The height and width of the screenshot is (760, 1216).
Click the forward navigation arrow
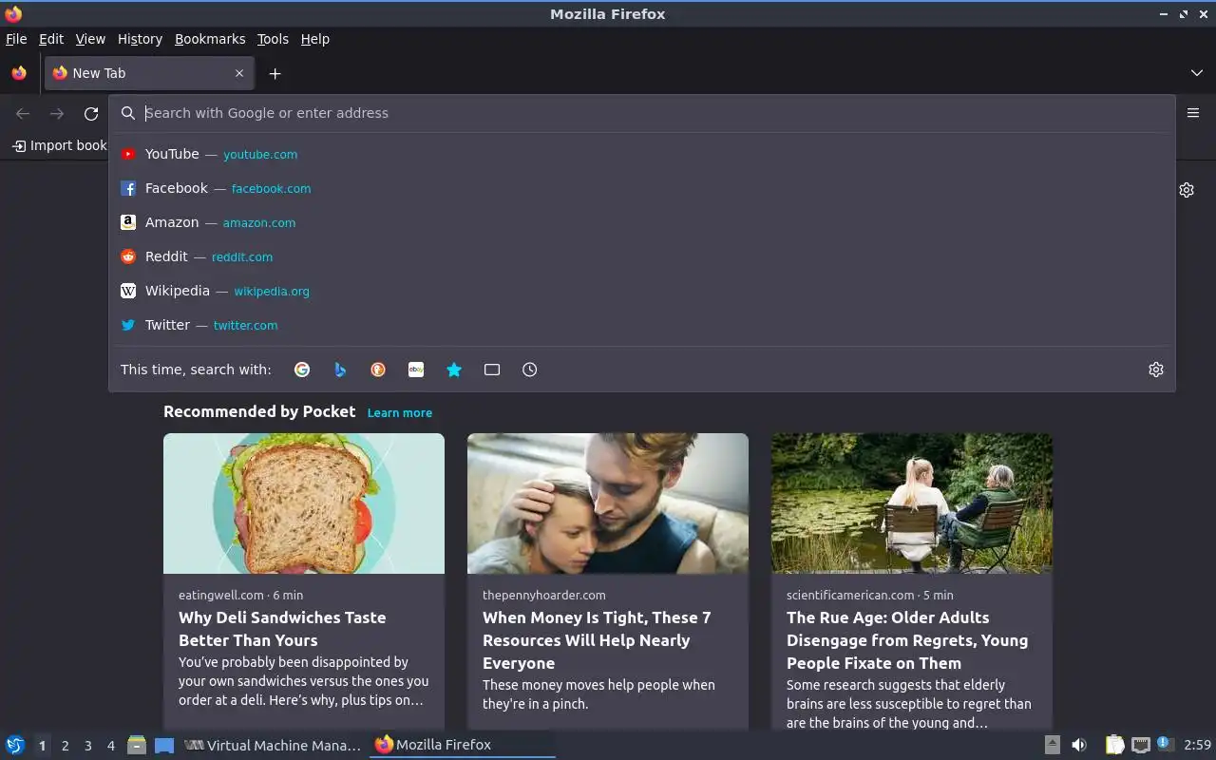[x=57, y=114]
